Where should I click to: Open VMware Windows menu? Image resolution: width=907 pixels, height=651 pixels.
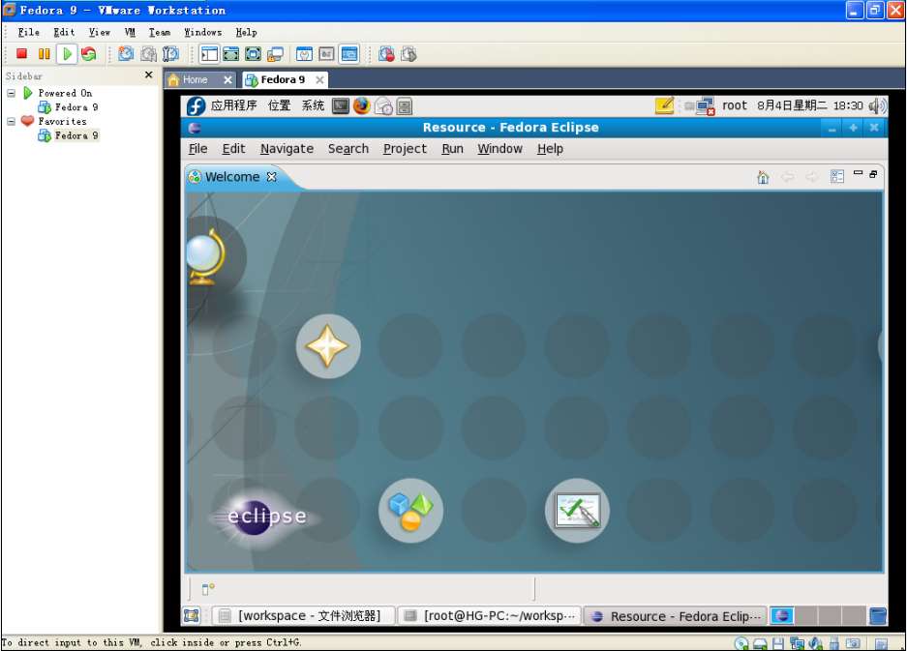click(x=203, y=32)
